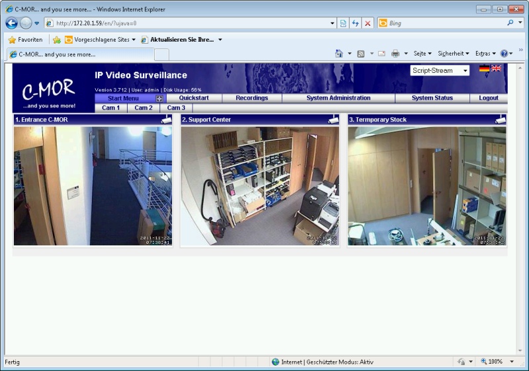Click 'Version 3.712 | User: admin' status text
529x371 pixels.
tap(127, 90)
